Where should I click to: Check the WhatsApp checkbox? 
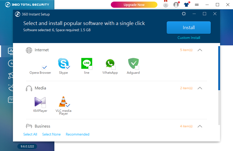(114, 68)
